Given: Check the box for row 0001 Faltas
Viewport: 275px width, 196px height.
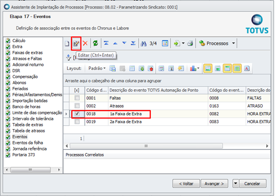Looking at the screenshot, I should (77, 98).
